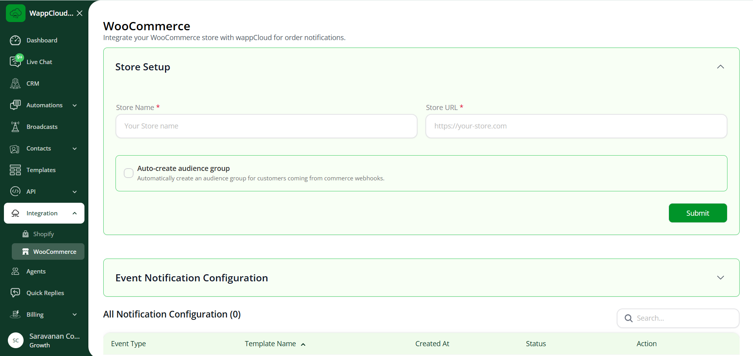753x356 pixels.
Task: Click the Contacts icon
Action: pyautogui.click(x=15, y=149)
